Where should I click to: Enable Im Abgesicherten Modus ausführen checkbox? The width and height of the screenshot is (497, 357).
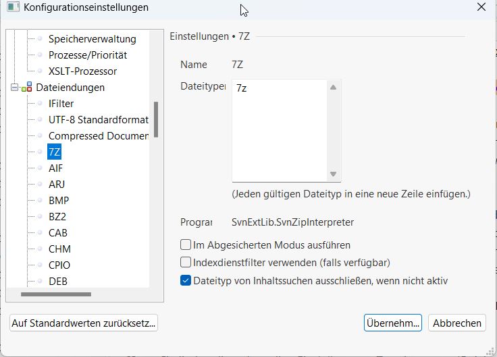186,245
